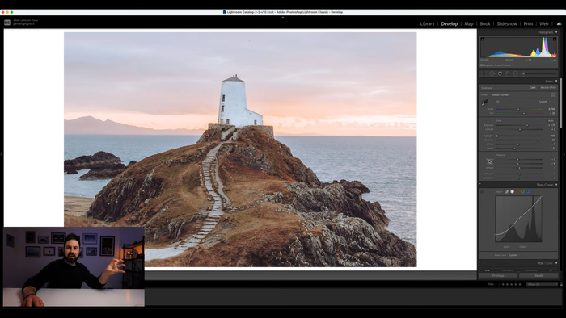Open the cloud sync status icon
The image size is (566, 318).
(560, 23)
